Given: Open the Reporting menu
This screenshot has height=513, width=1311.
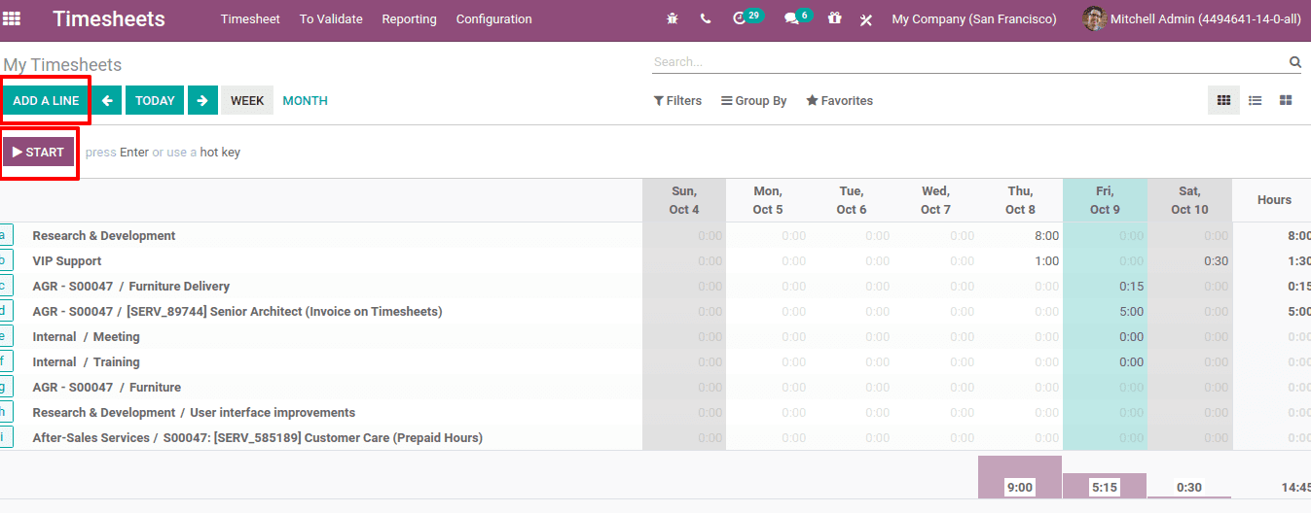Looking at the screenshot, I should [409, 19].
